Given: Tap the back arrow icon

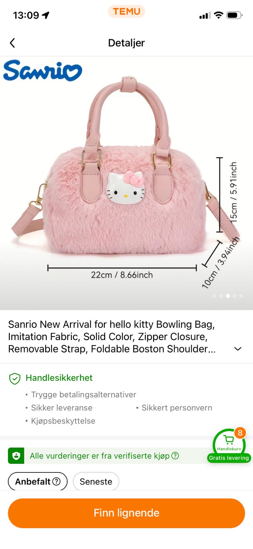Looking at the screenshot, I should (x=12, y=43).
